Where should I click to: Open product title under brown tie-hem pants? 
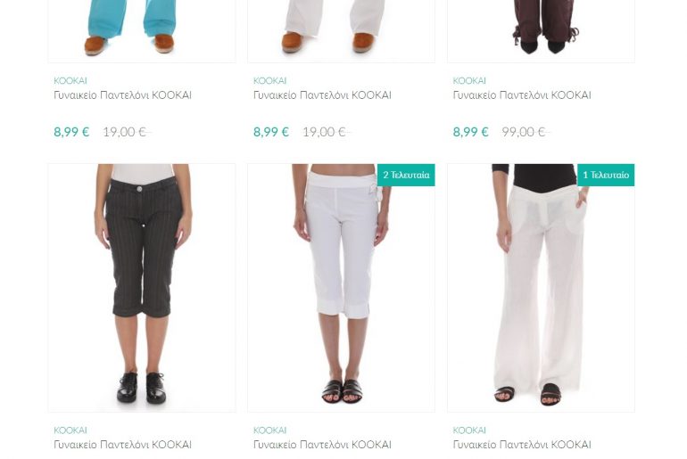pyautogui.click(x=522, y=95)
